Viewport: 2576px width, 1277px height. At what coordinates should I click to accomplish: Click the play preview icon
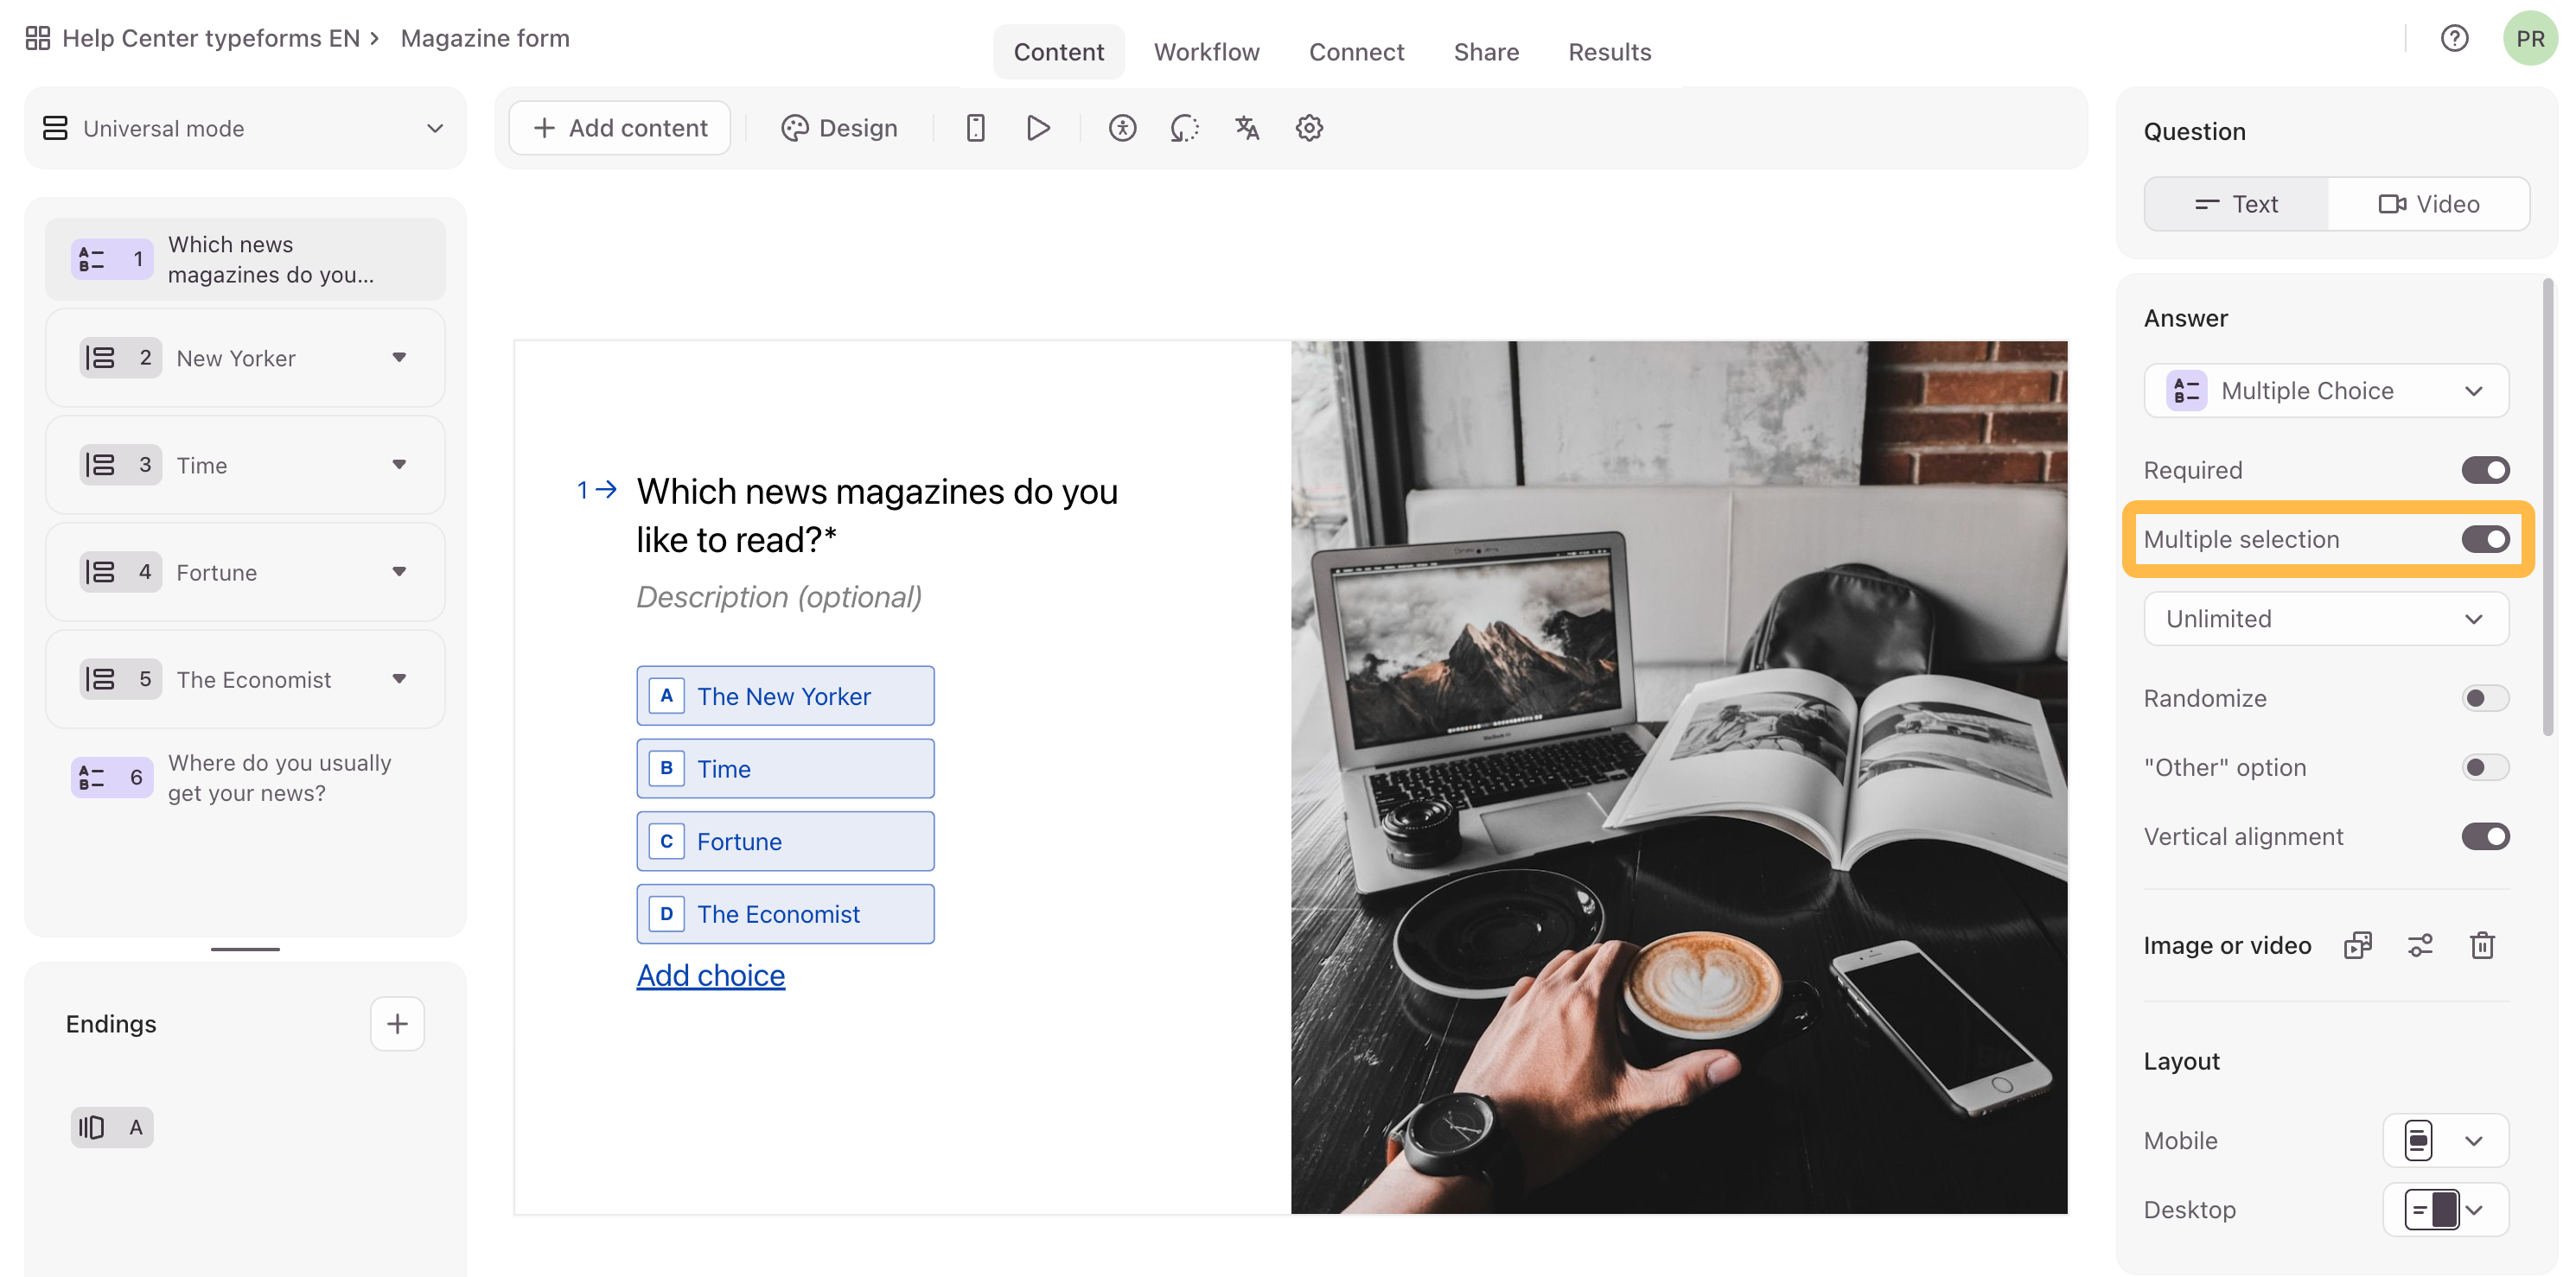(1038, 128)
